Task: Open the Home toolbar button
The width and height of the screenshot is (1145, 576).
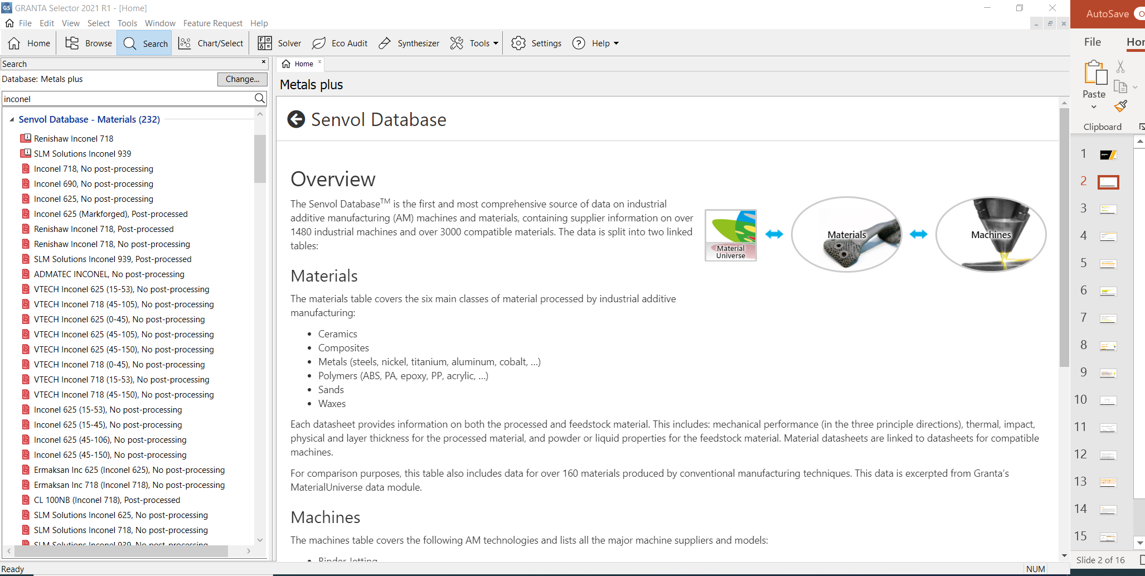Action: click(x=30, y=43)
